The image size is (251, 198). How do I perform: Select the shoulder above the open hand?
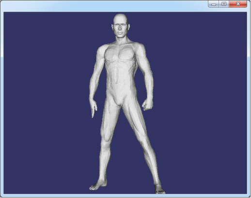click(x=102, y=51)
